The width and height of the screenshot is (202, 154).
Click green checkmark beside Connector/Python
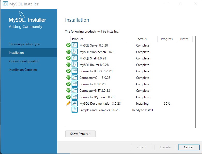68,97
